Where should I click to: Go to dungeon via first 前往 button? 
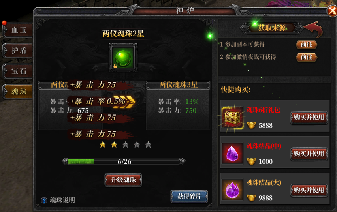click(x=307, y=45)
